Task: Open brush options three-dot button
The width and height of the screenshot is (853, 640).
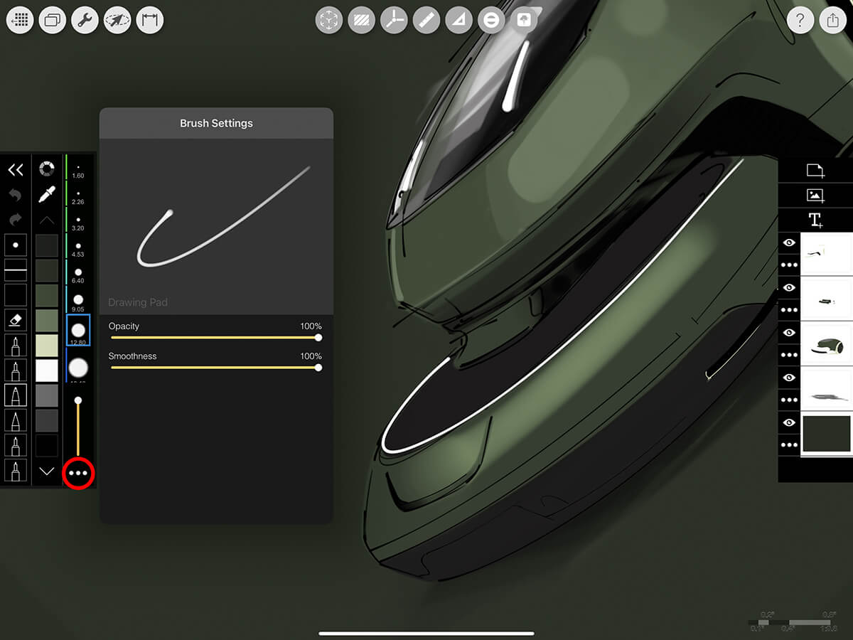Action: (78, 473)
